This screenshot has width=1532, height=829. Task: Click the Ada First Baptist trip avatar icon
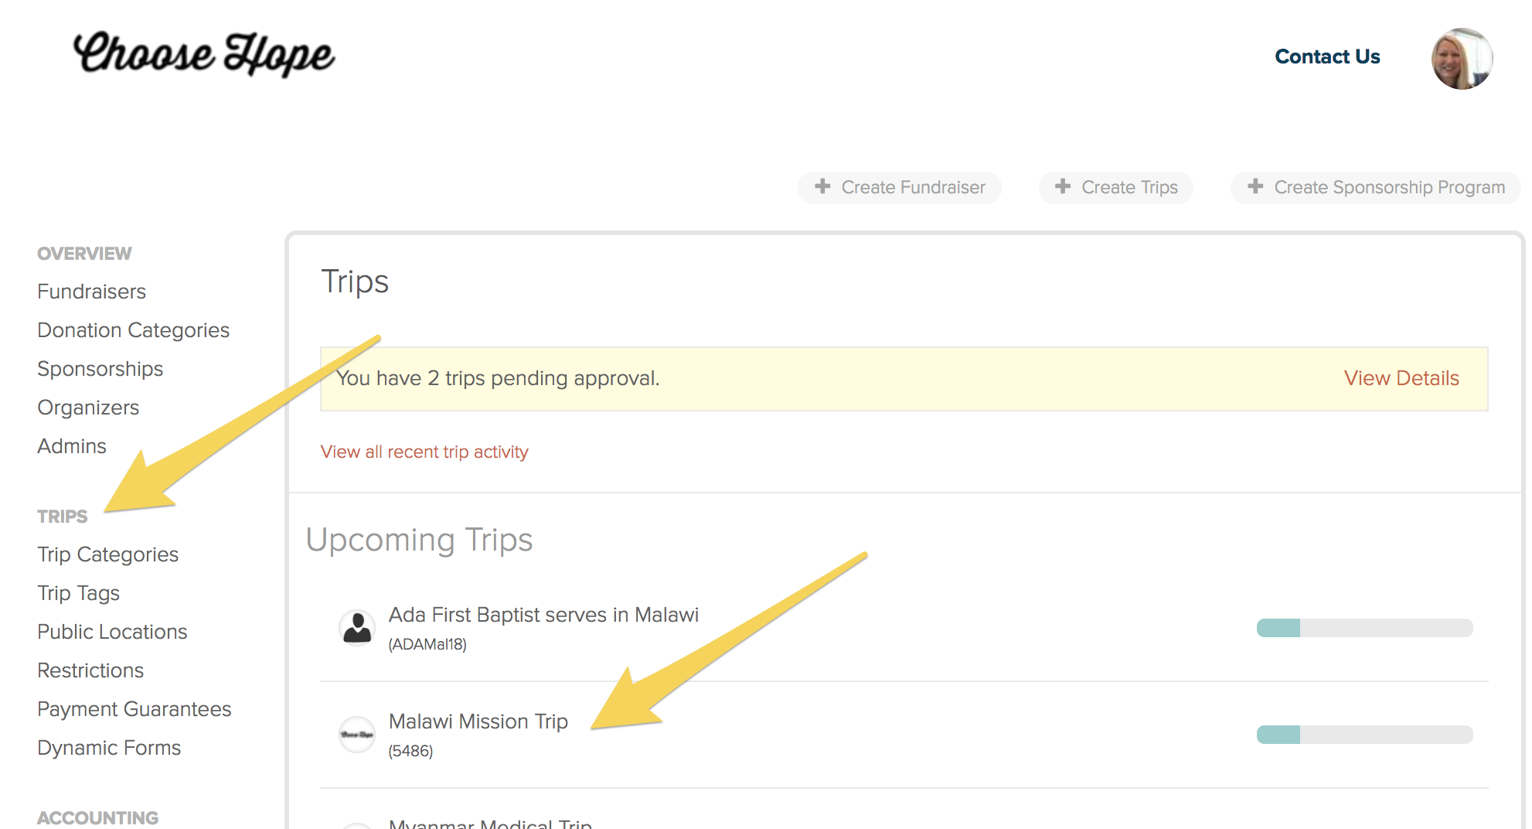(x=357, y=627)
